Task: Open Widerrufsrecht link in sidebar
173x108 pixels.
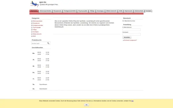Action: pyautogui.click(x=37, y=34)
